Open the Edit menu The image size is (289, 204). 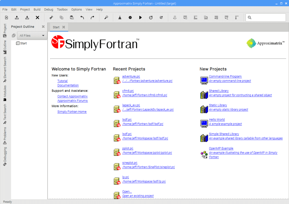[x=14, y=9]
